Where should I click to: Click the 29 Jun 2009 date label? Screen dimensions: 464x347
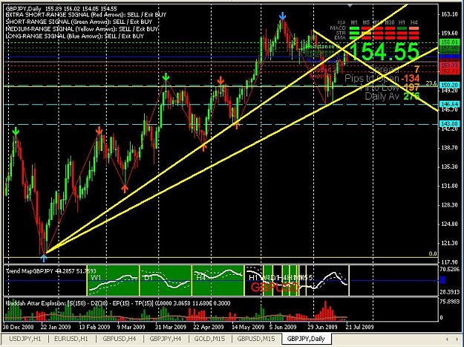pos(322,327)
